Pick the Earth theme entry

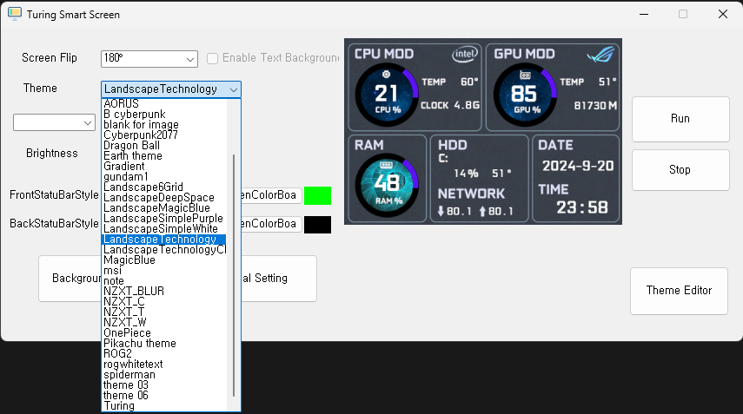point(164,155)
